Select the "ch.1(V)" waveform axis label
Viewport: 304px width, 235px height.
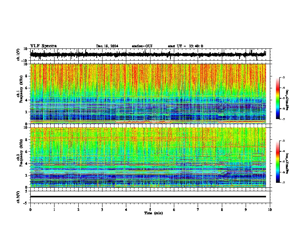coord(18,55)
